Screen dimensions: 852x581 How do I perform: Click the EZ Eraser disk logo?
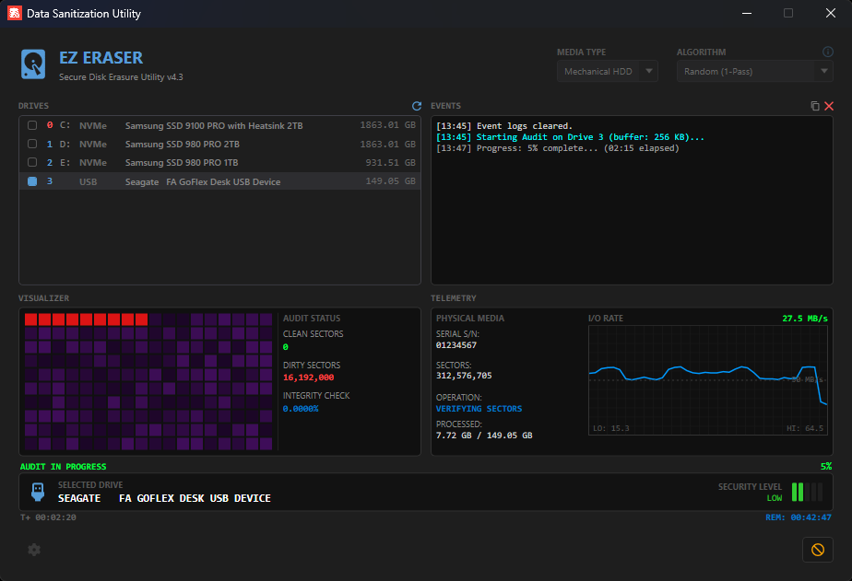33,64
